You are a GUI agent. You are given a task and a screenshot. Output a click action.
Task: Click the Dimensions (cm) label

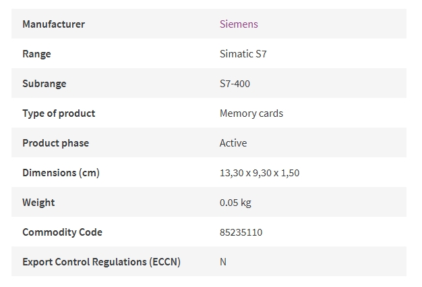(61, 173)
